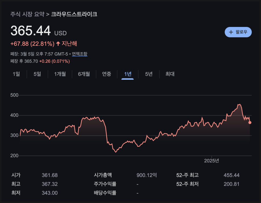Click the 배당수익률 label

(105, 193)
